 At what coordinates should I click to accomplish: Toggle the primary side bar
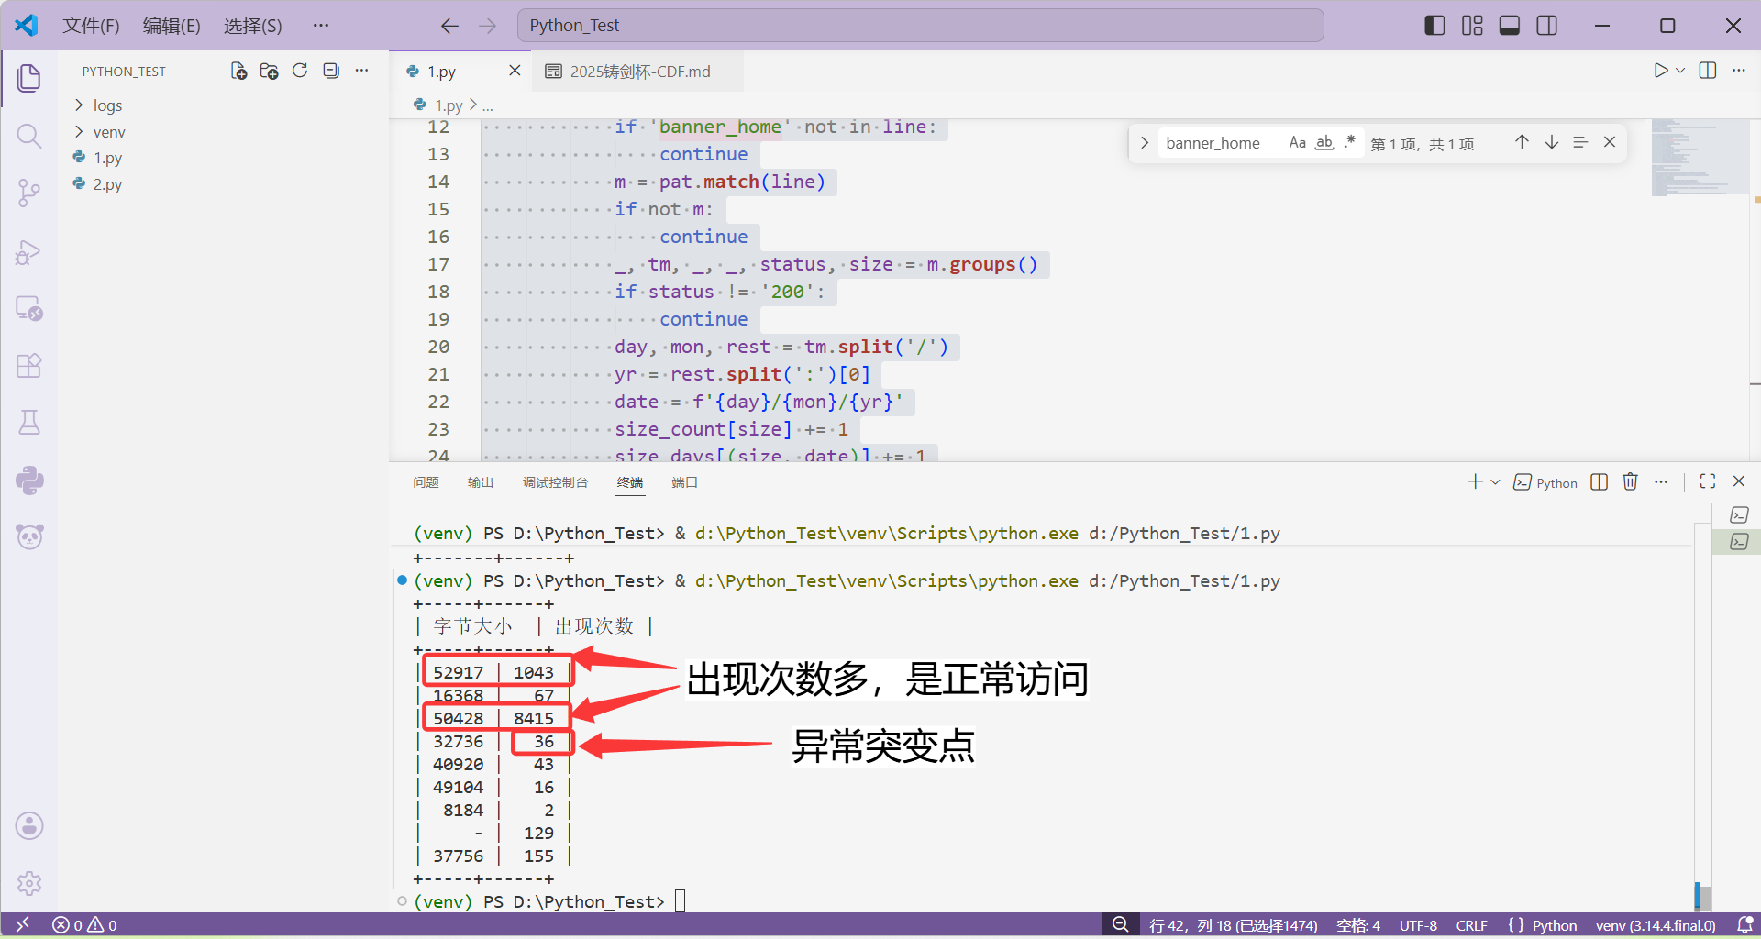1434,26
